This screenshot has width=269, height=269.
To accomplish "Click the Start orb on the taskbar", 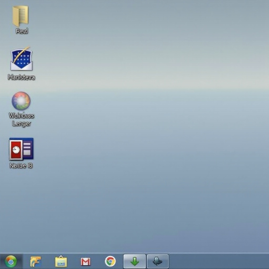I will point(11,261).
